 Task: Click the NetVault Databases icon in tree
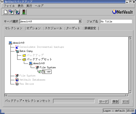pyautogui.click(x=17, y=80)
